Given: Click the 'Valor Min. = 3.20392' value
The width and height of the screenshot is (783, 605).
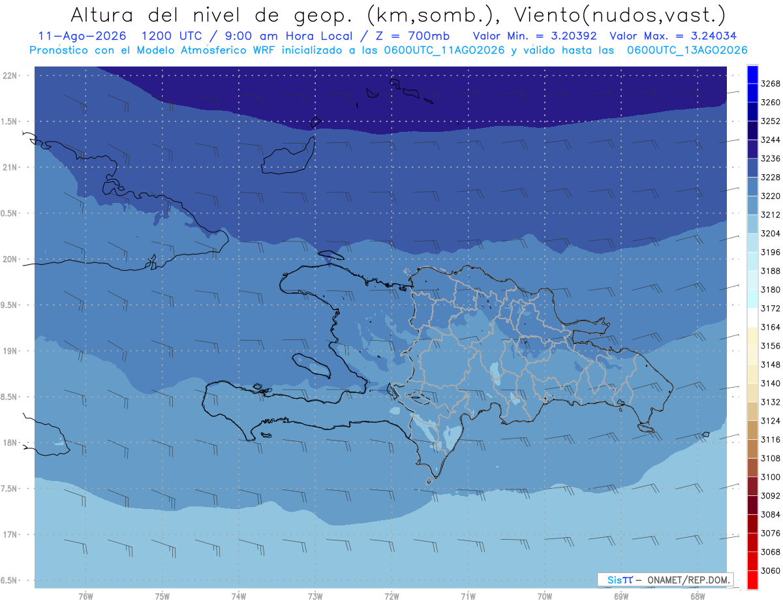Looking at the screenshot, I should tap(534, 36).
